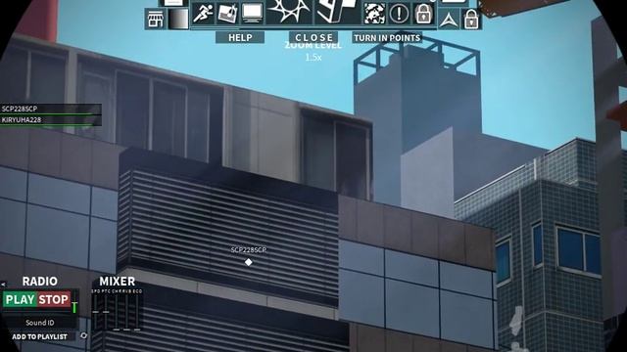Image resolution: width=627 pixels, height=352 pixels.
Task: Collapse radio panel with the left arrow
Action: click(x=3, y=285)
